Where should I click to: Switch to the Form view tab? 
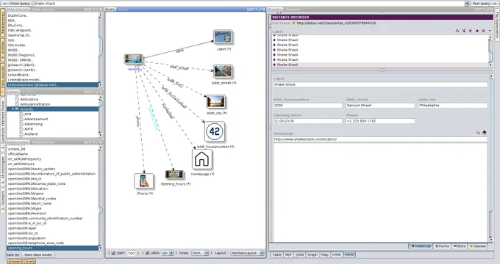(349, 254)
